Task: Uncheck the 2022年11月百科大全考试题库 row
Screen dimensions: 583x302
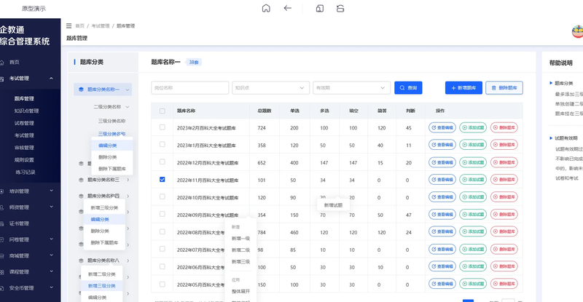Action: (162, 180)
